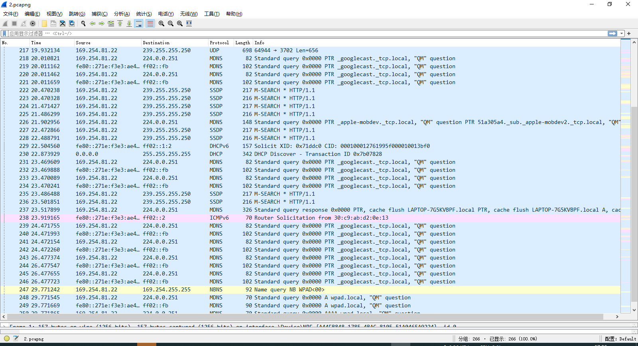Add a display filter button with plus
Screen dimensions: 638x346
[629, 33]
